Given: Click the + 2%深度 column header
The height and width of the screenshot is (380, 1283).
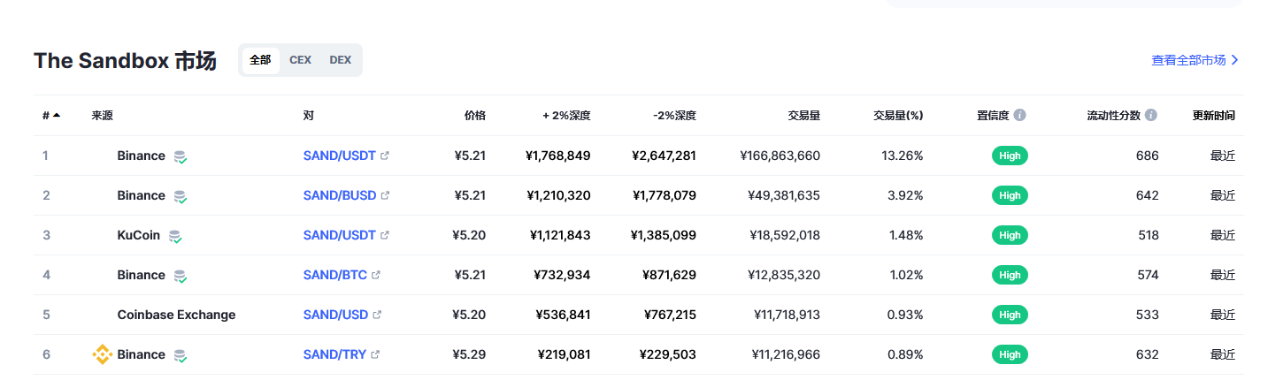Looking at the screenshot, I should pyautogui.click(x=567, y=115).
